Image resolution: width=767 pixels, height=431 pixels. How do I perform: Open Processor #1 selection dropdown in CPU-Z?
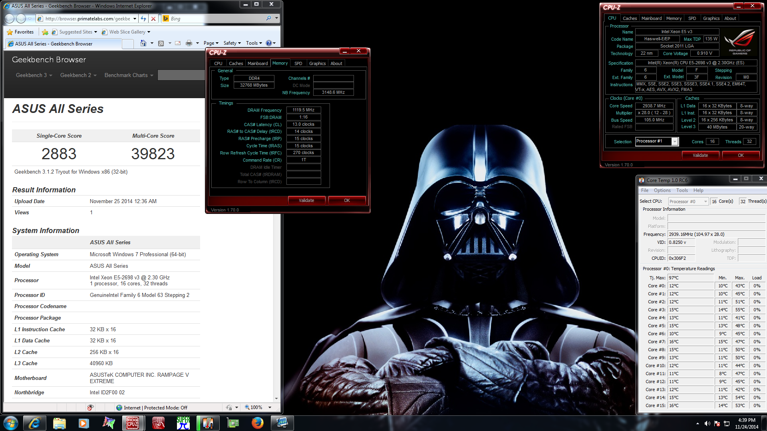click(675, 142)
